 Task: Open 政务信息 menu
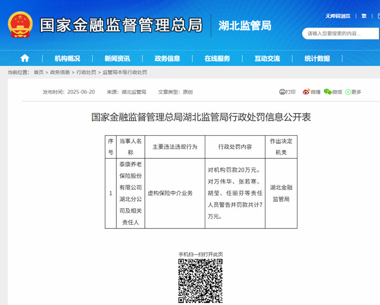tap(167, 59)
